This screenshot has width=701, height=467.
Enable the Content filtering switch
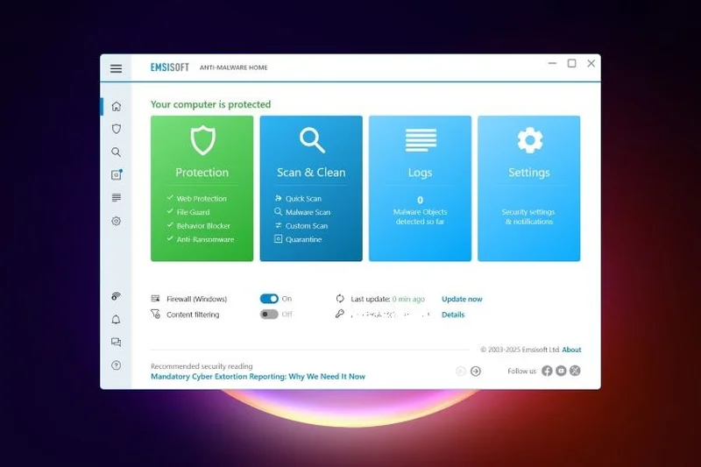click(269, 315)
